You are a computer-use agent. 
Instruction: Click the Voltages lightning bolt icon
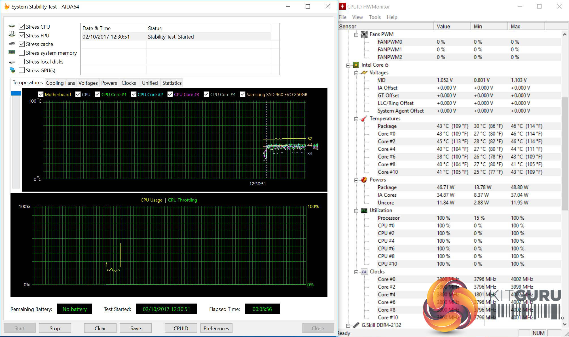tap(364, 73)
